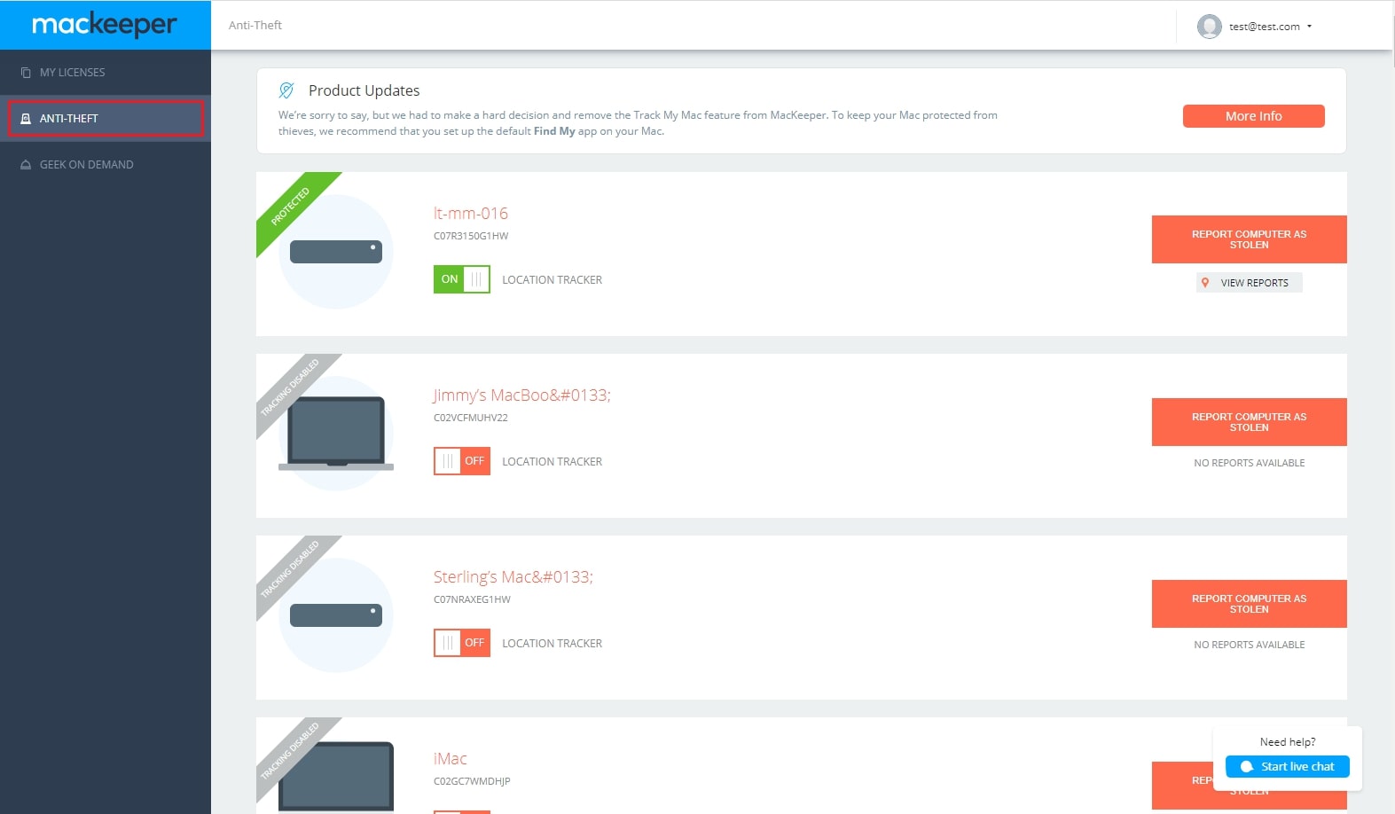Click the Product Updates compass icon
This screenshot has height=814, width=1395.
pos(286,90)
